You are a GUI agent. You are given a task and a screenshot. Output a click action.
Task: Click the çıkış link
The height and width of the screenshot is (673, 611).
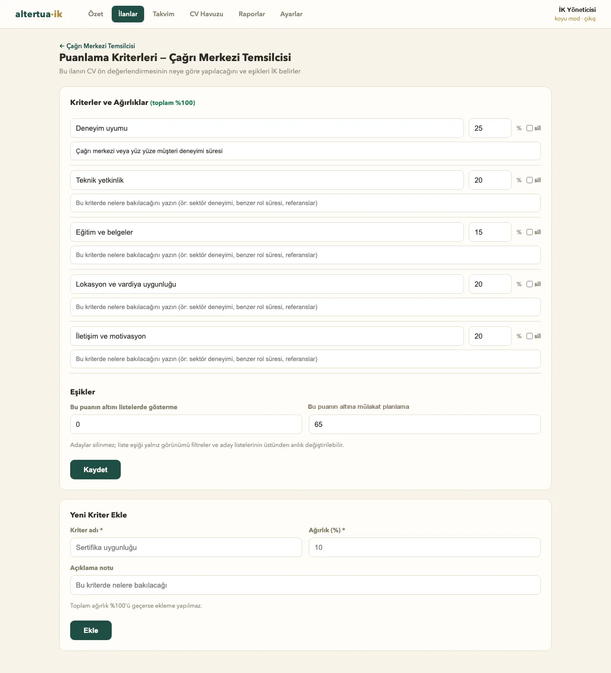[590, 19]
